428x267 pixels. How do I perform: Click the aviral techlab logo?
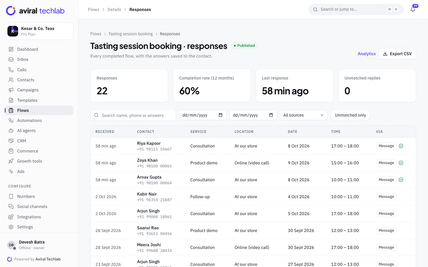coord(35,11)
